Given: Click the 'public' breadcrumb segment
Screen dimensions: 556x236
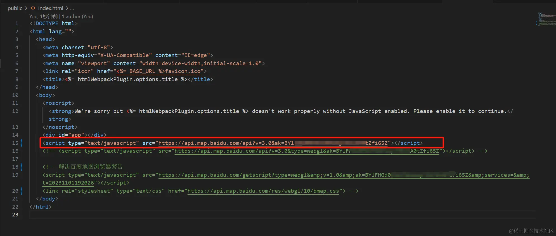Looking at the screenshot, I should click(15, 8).
